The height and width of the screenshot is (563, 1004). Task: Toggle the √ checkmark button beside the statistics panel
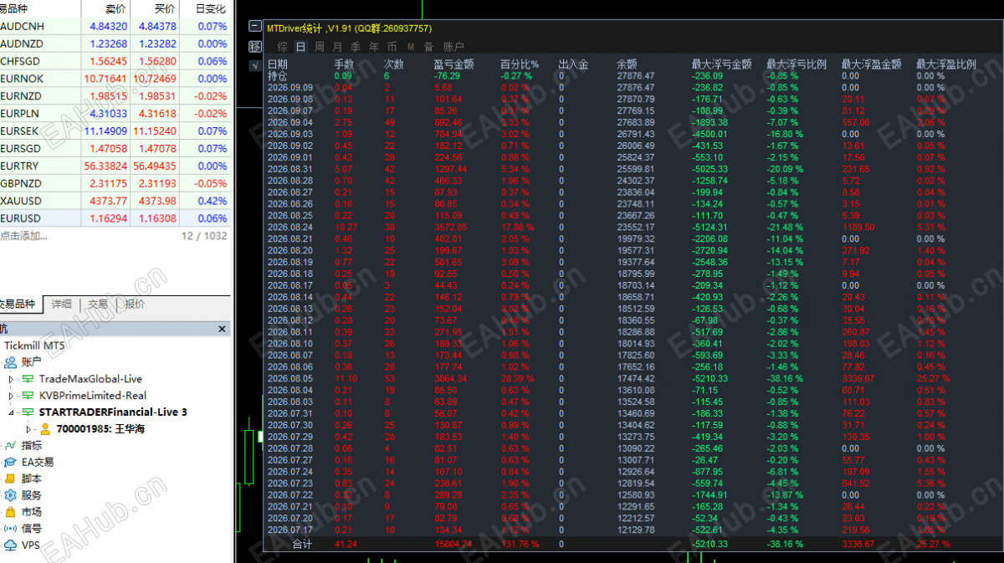tap(255, 65)
